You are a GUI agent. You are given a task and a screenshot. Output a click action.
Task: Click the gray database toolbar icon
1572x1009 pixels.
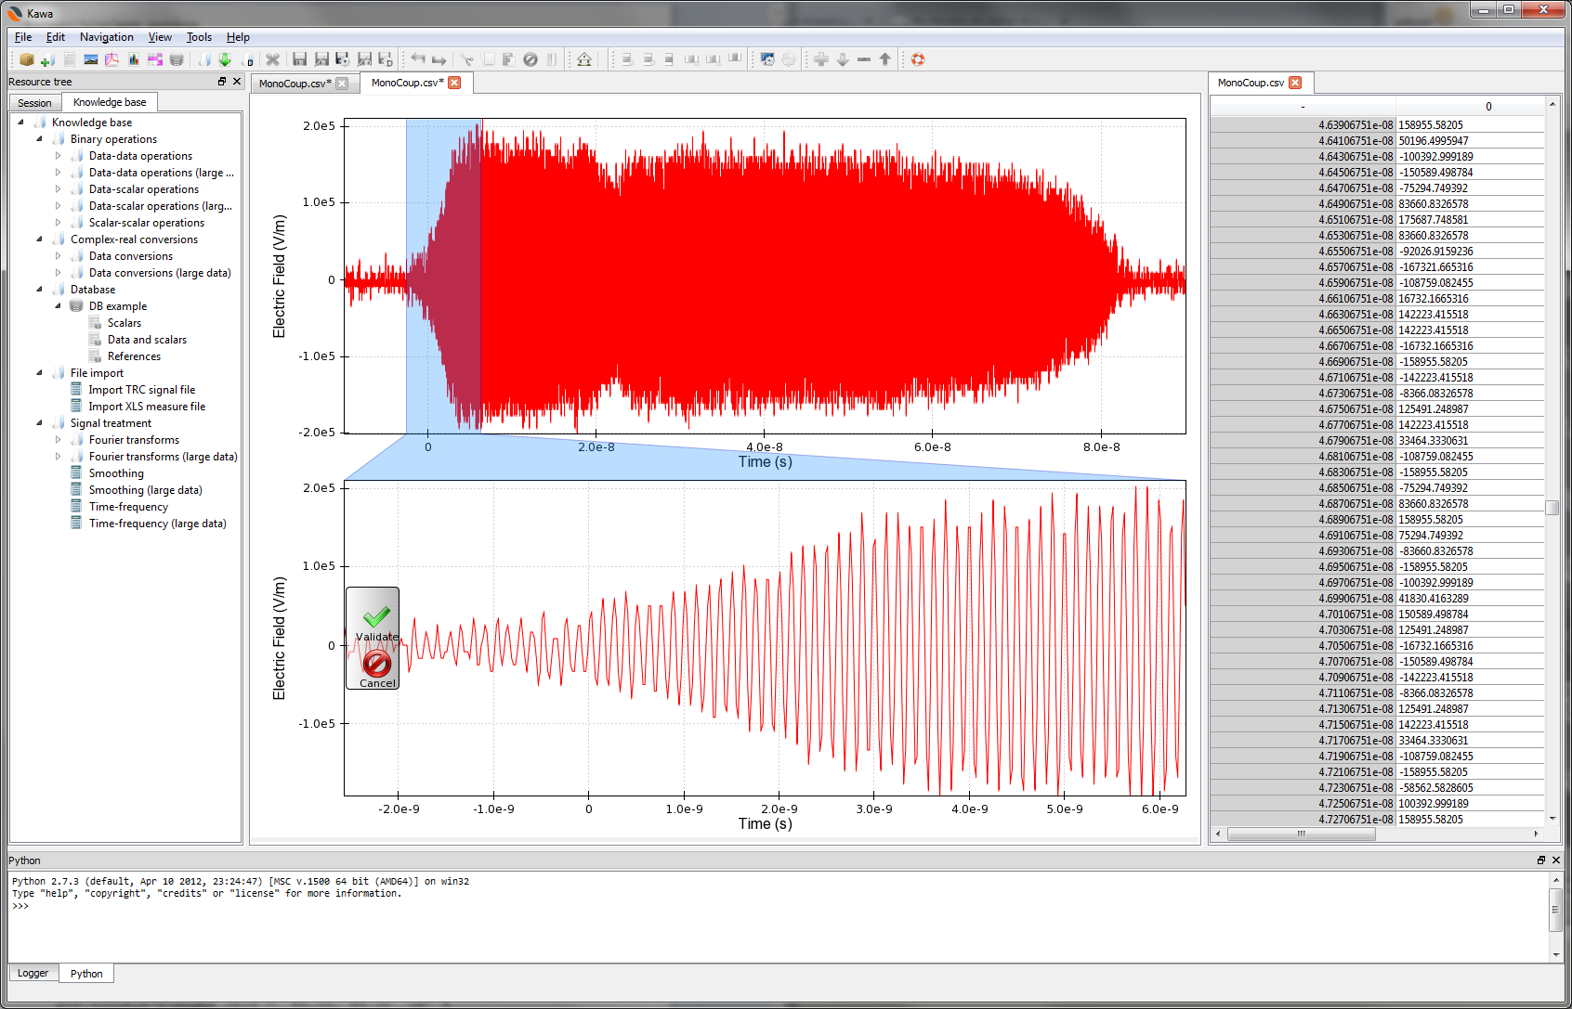point(177,59)
